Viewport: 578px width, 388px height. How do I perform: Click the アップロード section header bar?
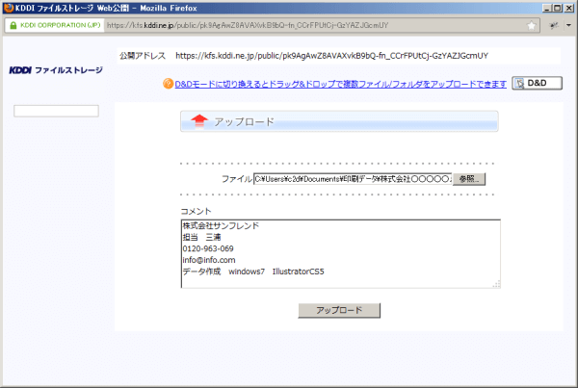[339, 121]
